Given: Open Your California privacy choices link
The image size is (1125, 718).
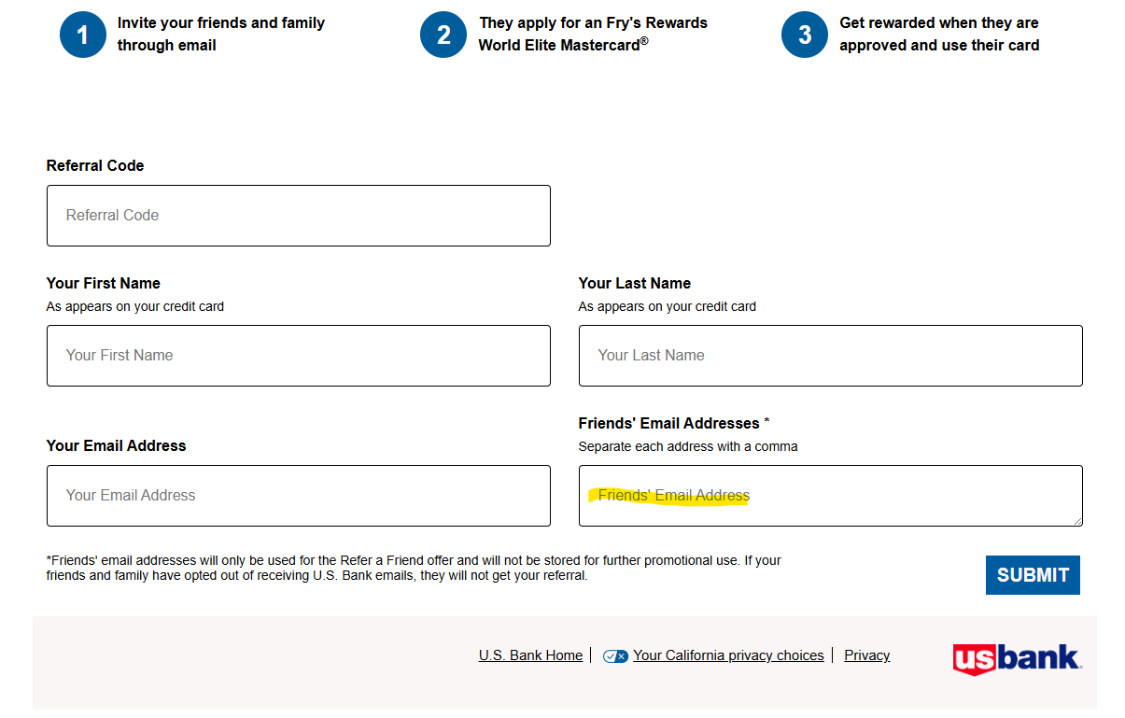Looking at the screenshot, I should point(728,655).
